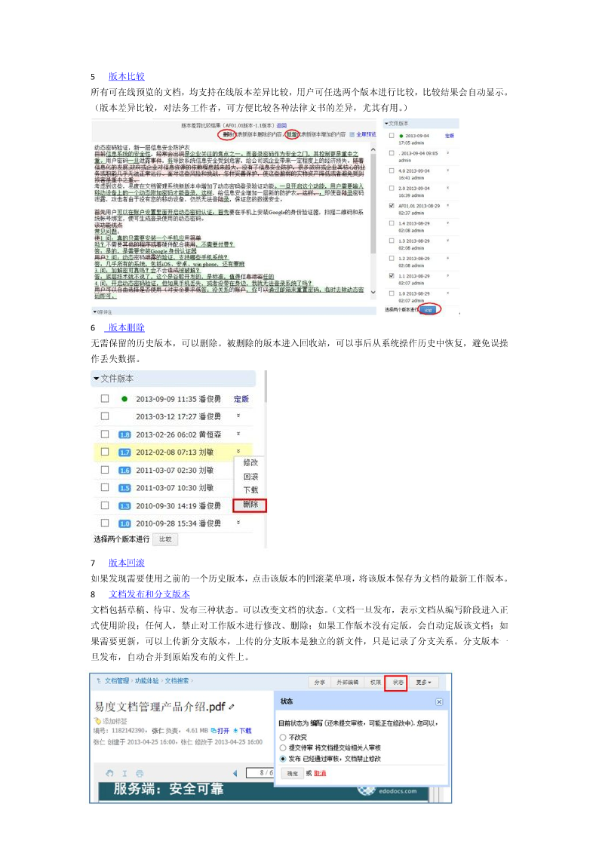Open actions dropdown for 2012-02-08 07:13 version
This screenshot has height=847, width=599.
pos(238,451)
